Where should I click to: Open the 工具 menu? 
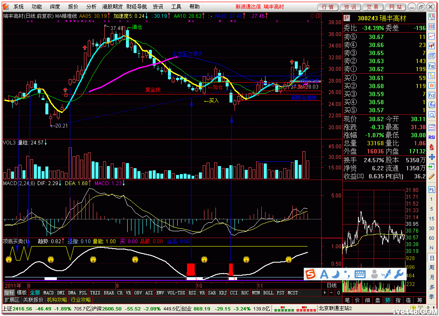pyautogui.click(x=176, y=7)
